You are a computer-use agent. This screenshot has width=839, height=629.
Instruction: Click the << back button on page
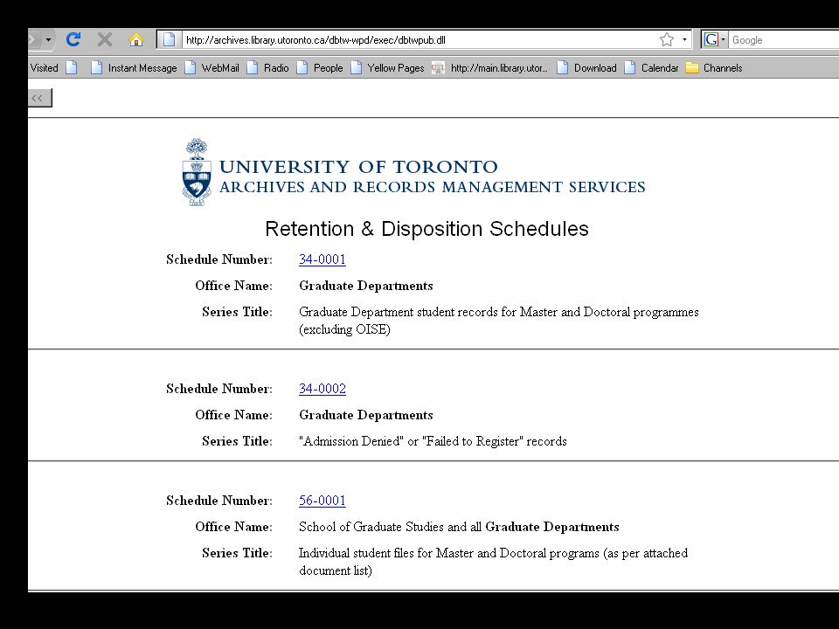click(x=39, y=98)
